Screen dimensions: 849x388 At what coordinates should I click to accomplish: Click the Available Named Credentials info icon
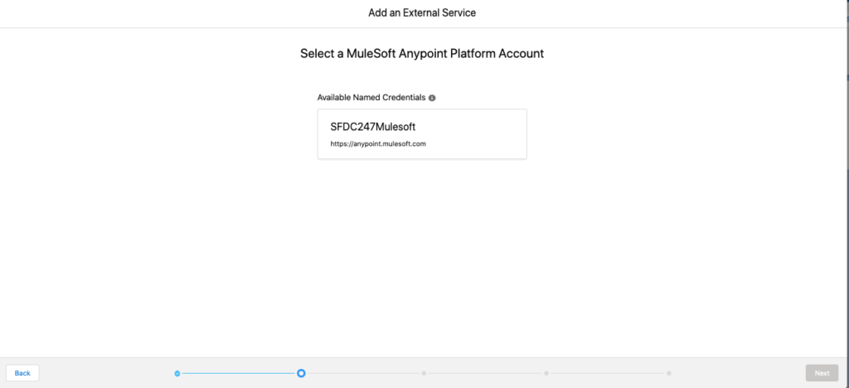[432, 98]
